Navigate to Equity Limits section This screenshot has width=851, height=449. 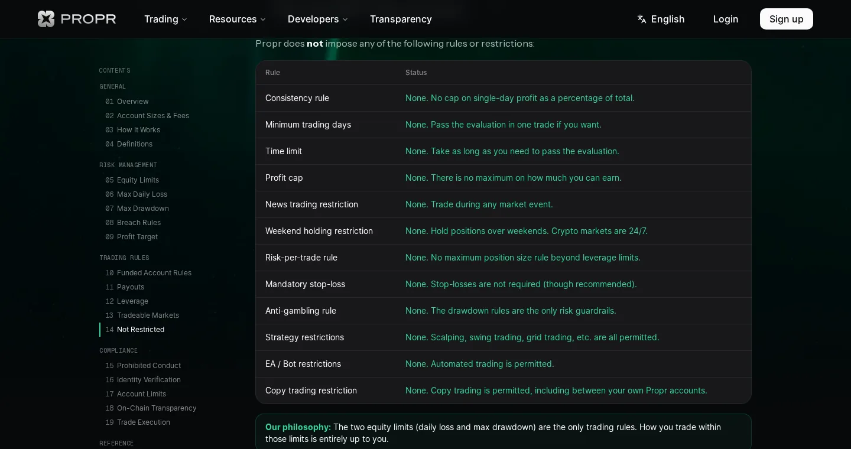[x=132, y=180]
